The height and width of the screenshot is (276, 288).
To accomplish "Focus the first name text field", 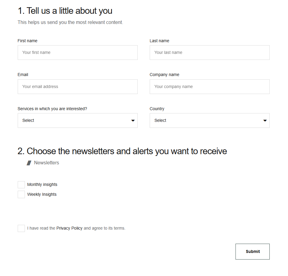I will pos(77,53).
